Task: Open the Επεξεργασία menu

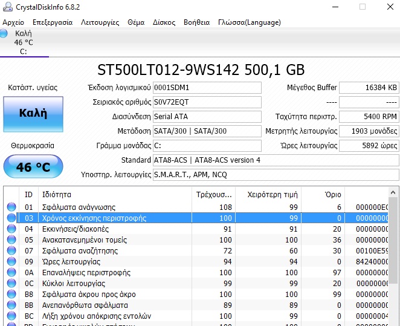Action: (x=53, y=22)
